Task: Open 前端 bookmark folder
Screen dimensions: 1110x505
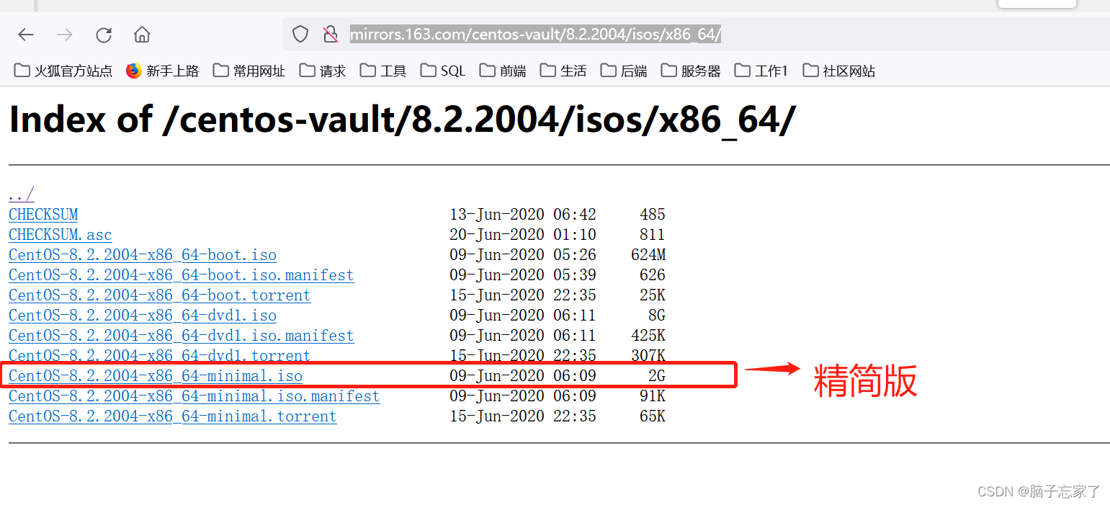Action: click(x=503, y=71)
